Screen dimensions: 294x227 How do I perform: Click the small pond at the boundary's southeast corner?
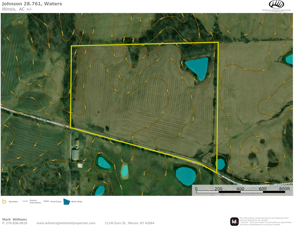220,164
